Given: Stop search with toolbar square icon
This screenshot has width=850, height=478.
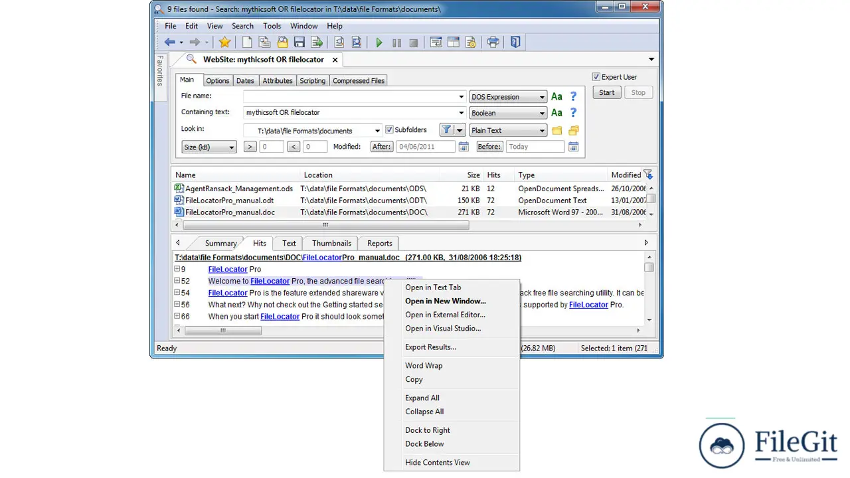Looking at the screenshot, I should click(x=414, y=42).
